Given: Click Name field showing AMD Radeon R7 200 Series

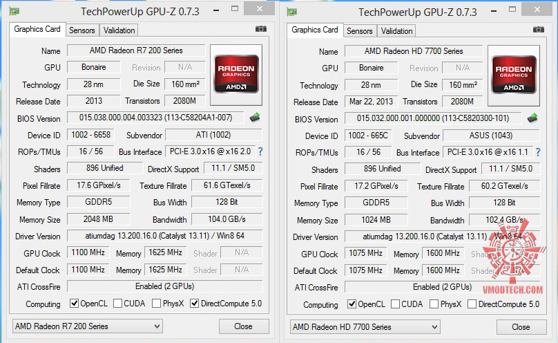Looking at the screenshot, I should point(136,50).
